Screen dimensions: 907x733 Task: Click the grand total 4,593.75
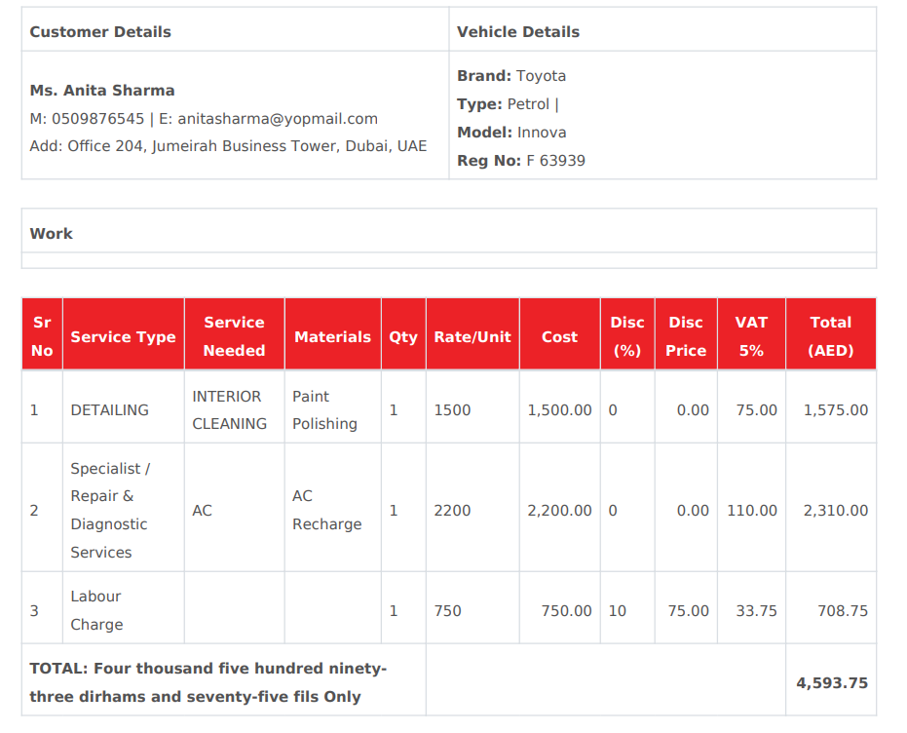(x=831, y=683)
